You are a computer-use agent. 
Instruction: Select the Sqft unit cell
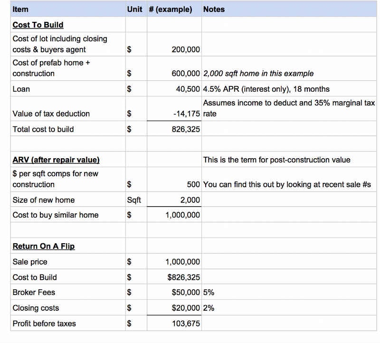tap(136, 200)
